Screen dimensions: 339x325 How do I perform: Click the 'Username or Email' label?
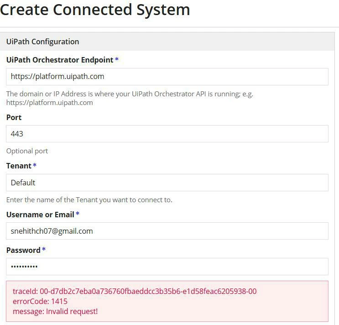point(40,215)
